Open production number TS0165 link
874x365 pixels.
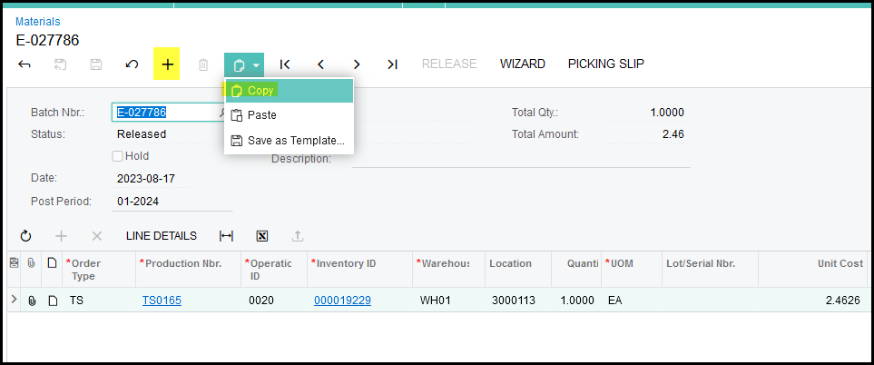pyautogui.click(x=162, y=301)
